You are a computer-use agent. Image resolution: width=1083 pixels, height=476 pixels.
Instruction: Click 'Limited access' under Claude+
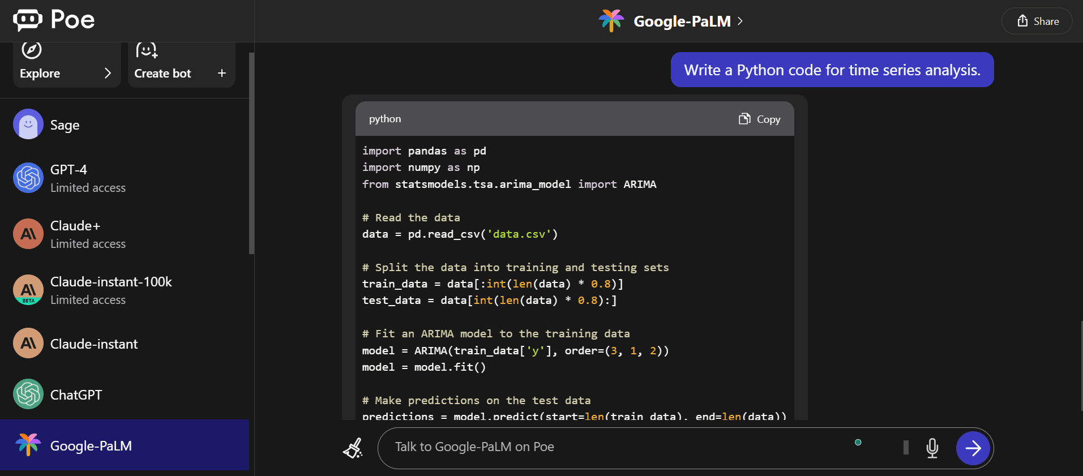click(x=88, y=244)
